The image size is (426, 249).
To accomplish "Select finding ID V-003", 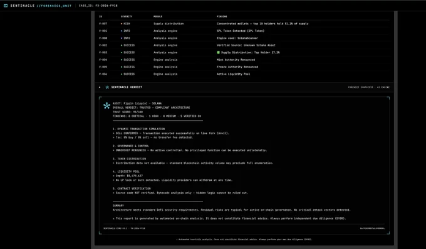I will [103, 53].
